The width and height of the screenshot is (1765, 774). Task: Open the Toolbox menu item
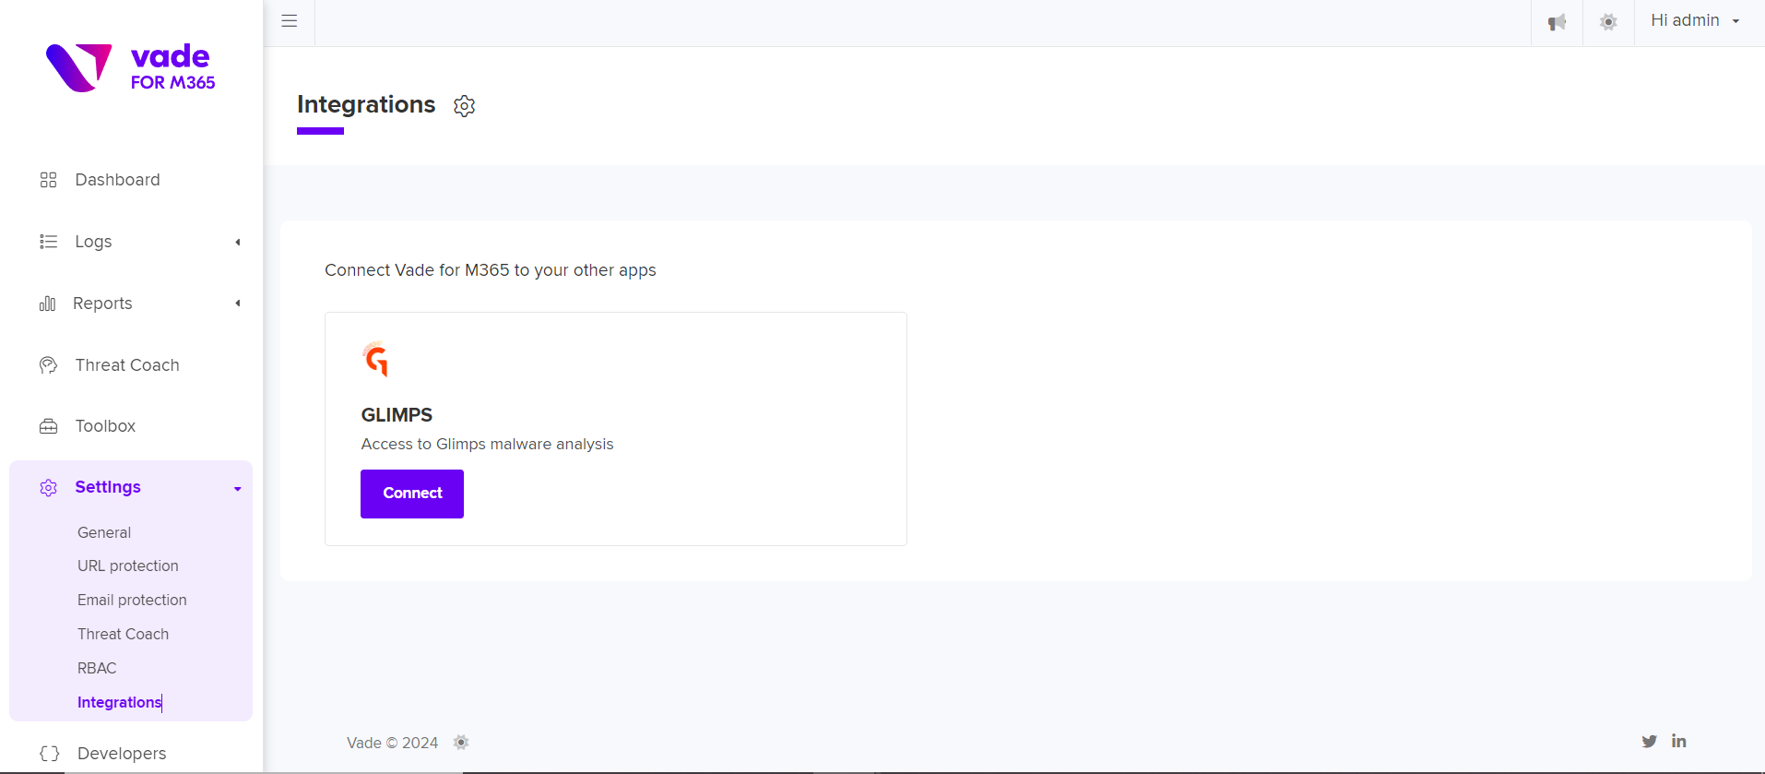pyautogui.click(x=105, y=426)
